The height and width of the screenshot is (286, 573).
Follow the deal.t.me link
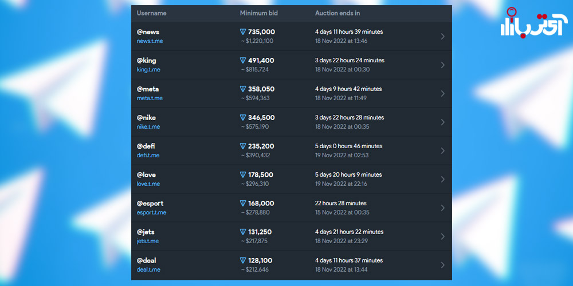(x=148, y=269)
